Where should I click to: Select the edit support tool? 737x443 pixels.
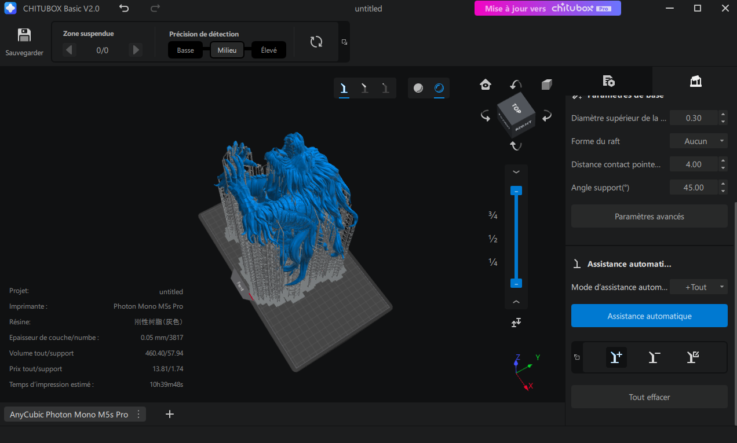pos(692,357)
